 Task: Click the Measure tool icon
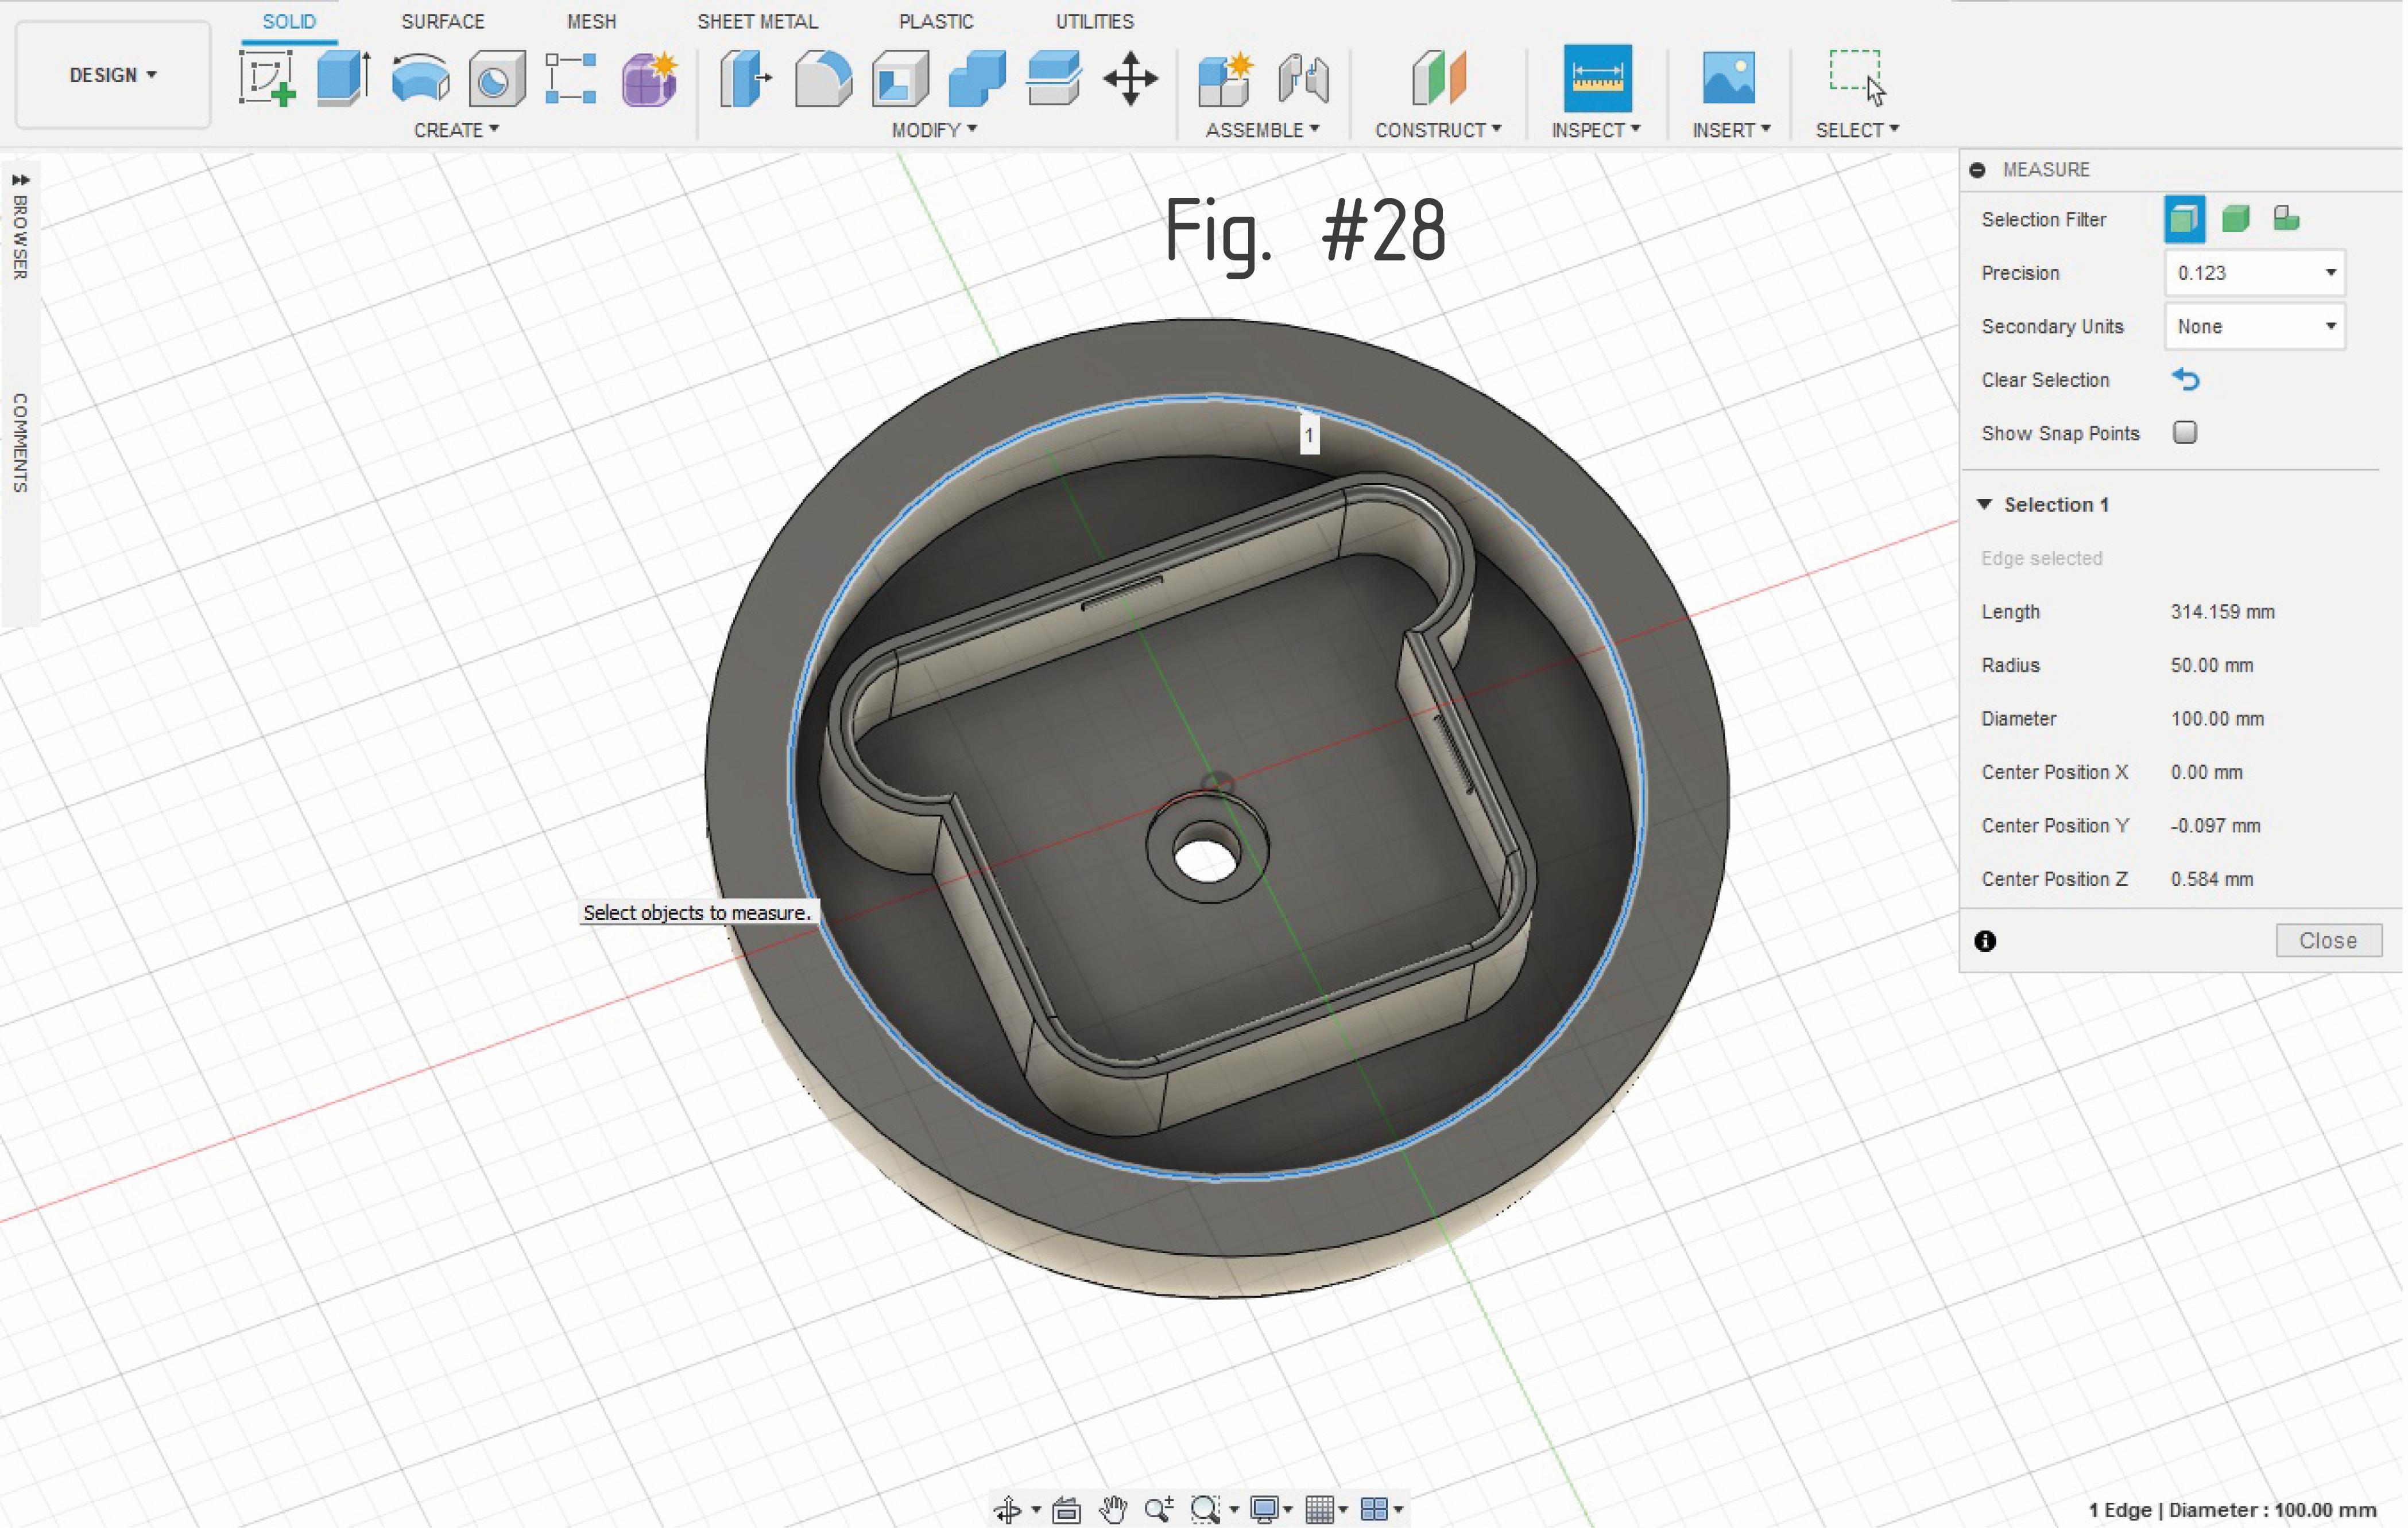1597,78
